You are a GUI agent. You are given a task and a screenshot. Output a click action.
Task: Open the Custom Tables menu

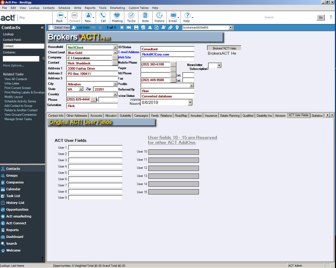tap(138, 8)
